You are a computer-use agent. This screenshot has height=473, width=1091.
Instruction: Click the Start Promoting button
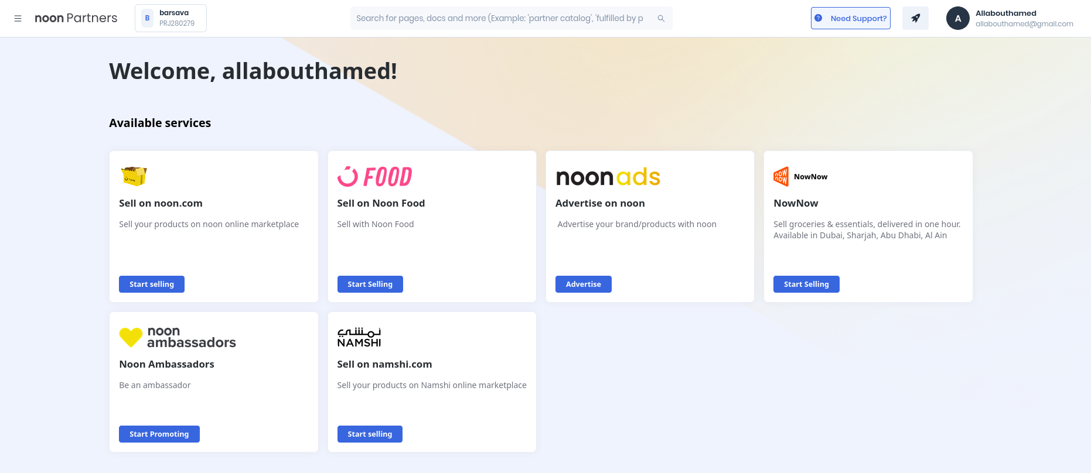click(159, 434)
